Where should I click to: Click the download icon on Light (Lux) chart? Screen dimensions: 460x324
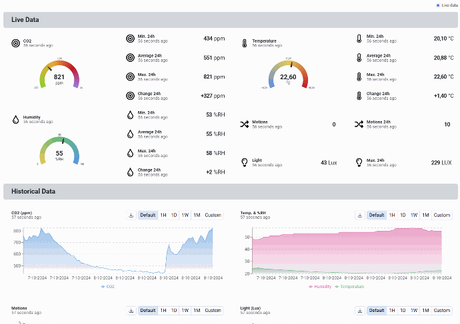(x=360, y=310)
